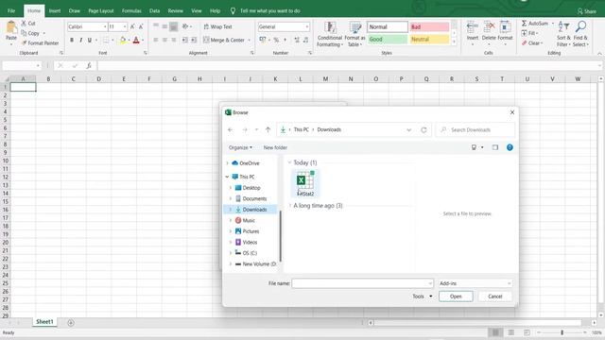Viewport: 605px width, 340px height.
Task: Apply the Good cell style
Action: (x=387, y=39)
